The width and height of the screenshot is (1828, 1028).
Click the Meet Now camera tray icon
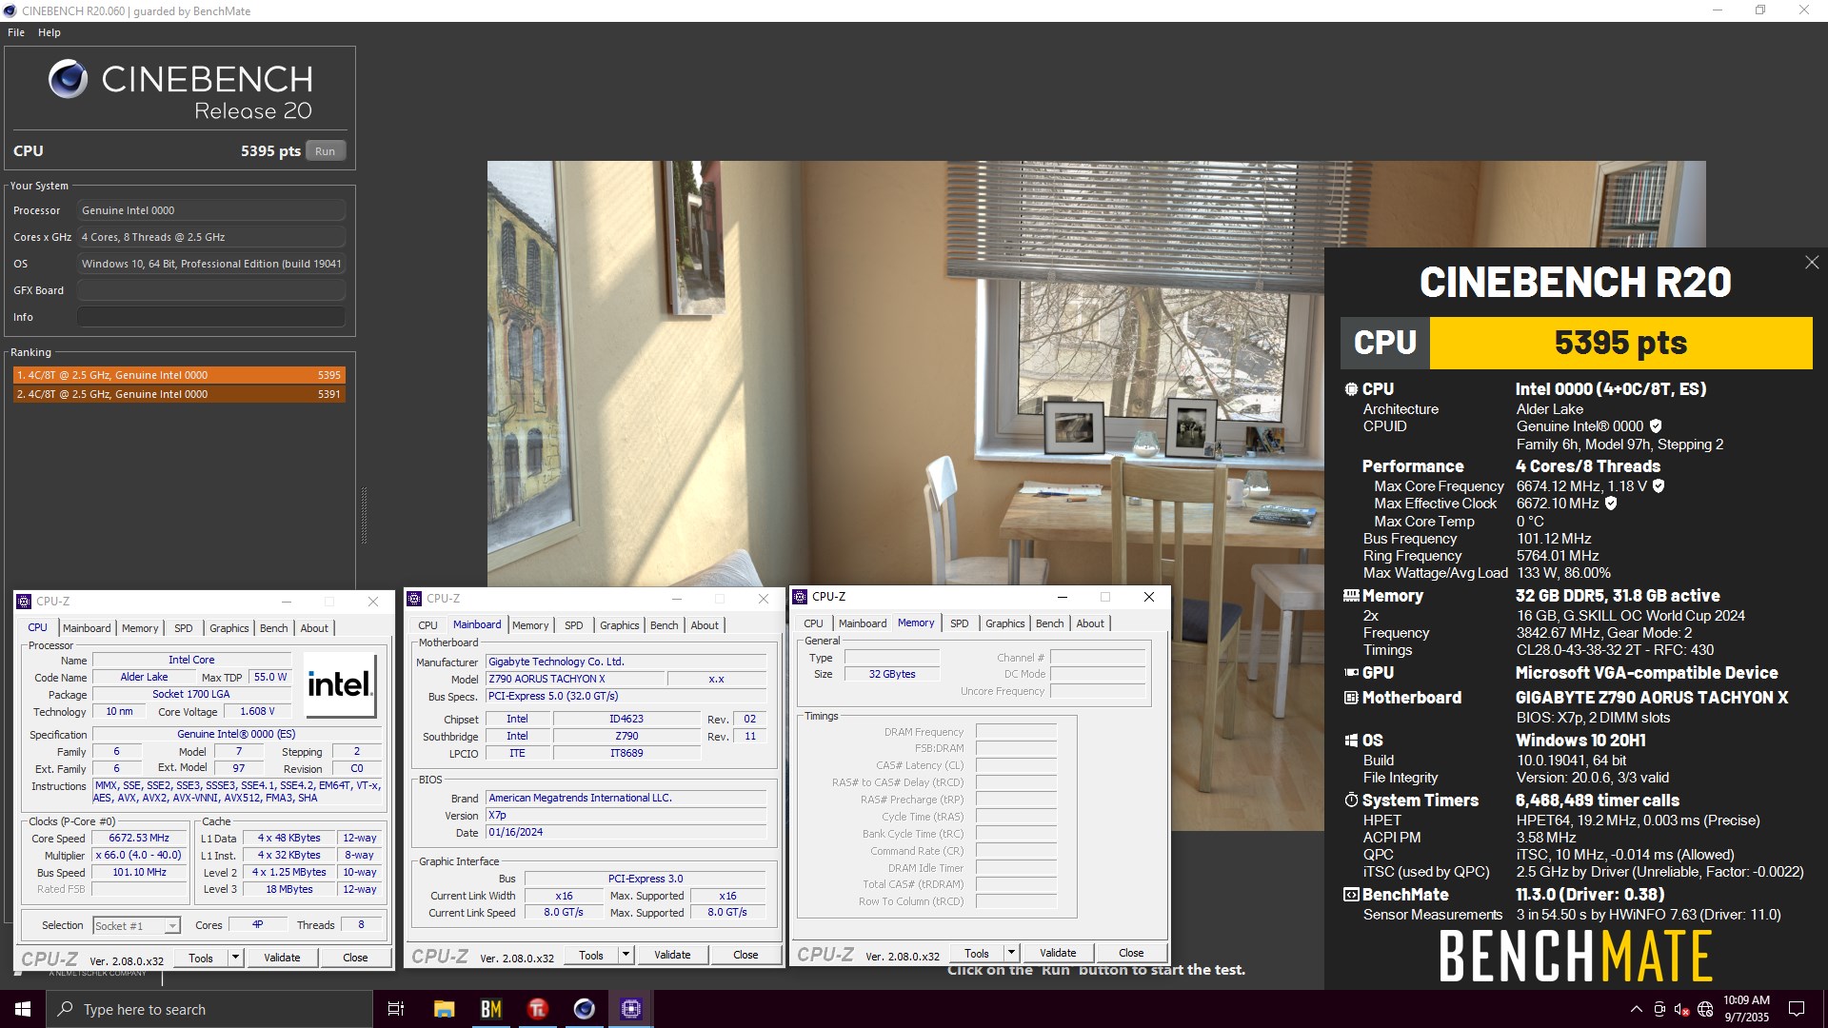click(1659, 1010)
